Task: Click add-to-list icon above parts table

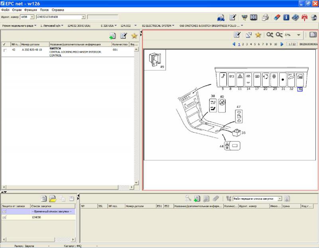Action: click(113, 36)
